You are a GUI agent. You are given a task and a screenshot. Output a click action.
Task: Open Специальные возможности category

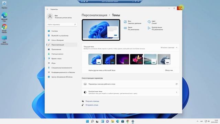[x=62, y=68]
